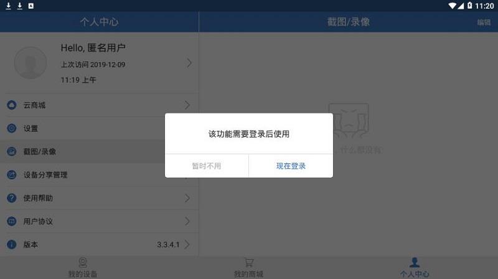
Task: Tap the 云商城 cloud store icon
Action: pos(12,105)
